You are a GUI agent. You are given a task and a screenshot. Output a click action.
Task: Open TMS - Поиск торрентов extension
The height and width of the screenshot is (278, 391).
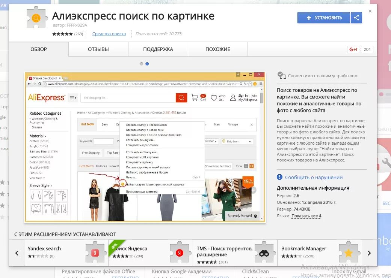235,253
